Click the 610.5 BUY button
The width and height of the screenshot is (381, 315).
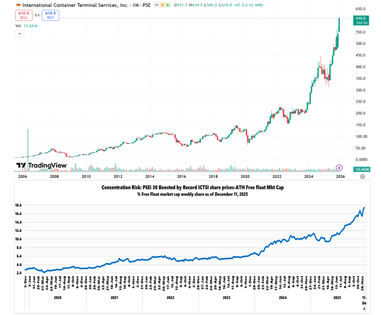click(x=50, y=15)
